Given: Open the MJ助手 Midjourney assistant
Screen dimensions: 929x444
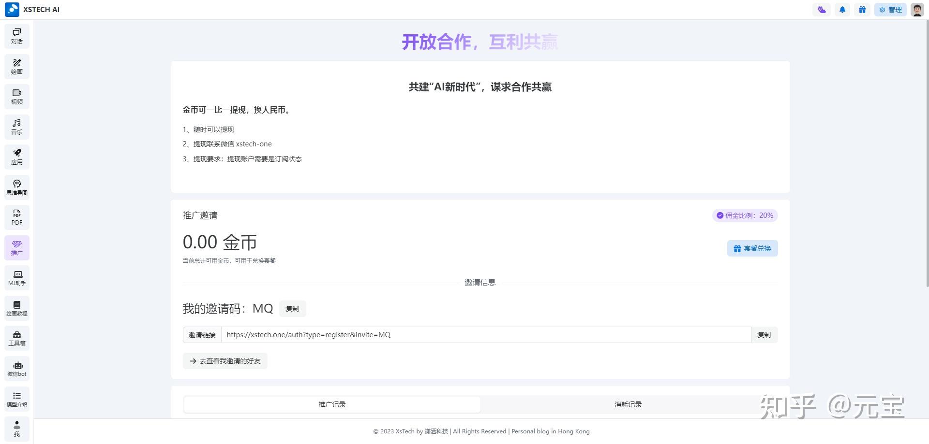Looking at the screenshot, I should [16, 278].
